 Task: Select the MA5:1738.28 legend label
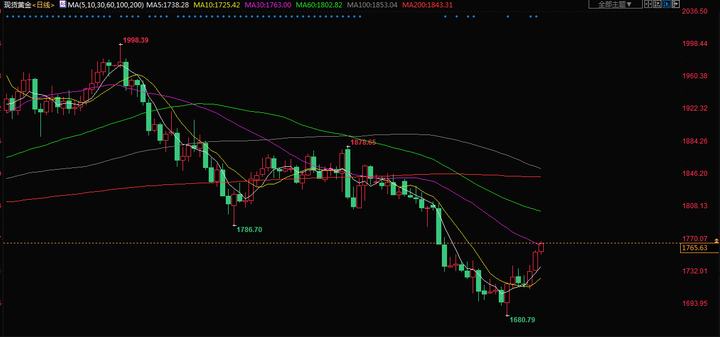pyautogui.click(x=167, y=5)
